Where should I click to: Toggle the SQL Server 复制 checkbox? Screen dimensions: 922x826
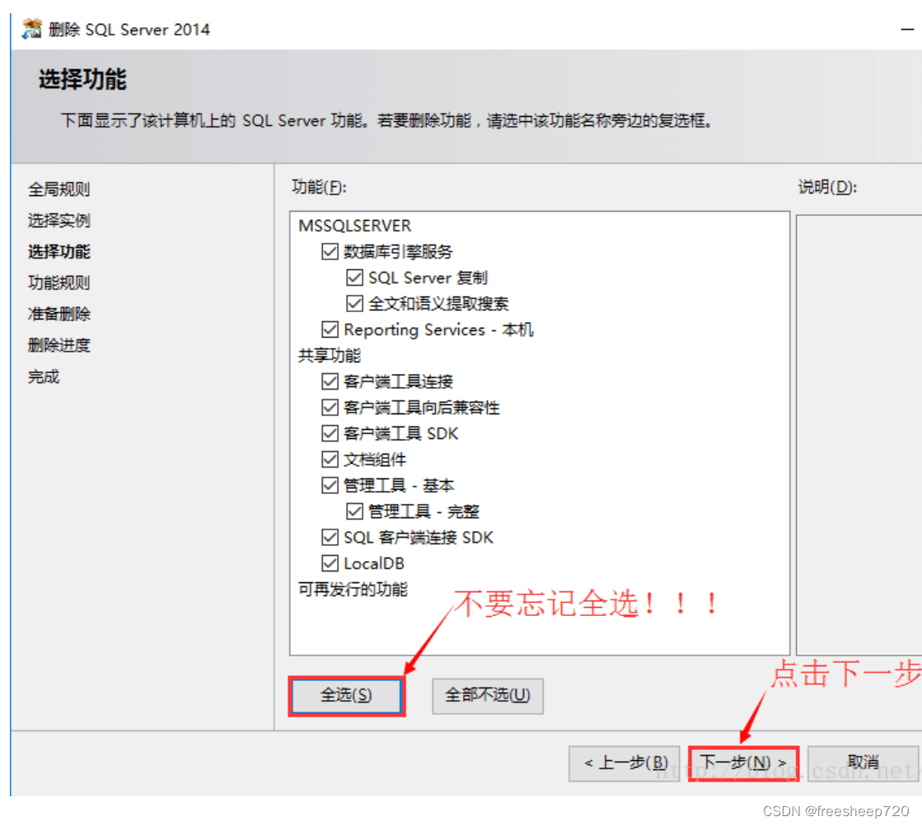pyautogui.click(x=354, y=278)
